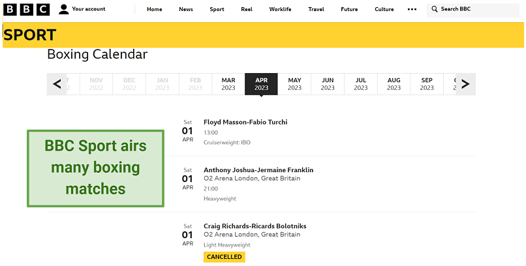Image resolution: width=526 pixels, height=266 pixels.
Task: Click the Heavyweight label under Joshua fight
Action: [x=220, y=199]
